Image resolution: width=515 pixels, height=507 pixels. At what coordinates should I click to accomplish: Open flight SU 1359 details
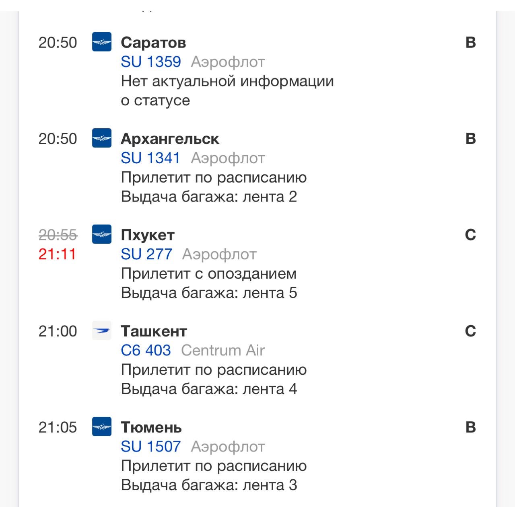(151, 61)
